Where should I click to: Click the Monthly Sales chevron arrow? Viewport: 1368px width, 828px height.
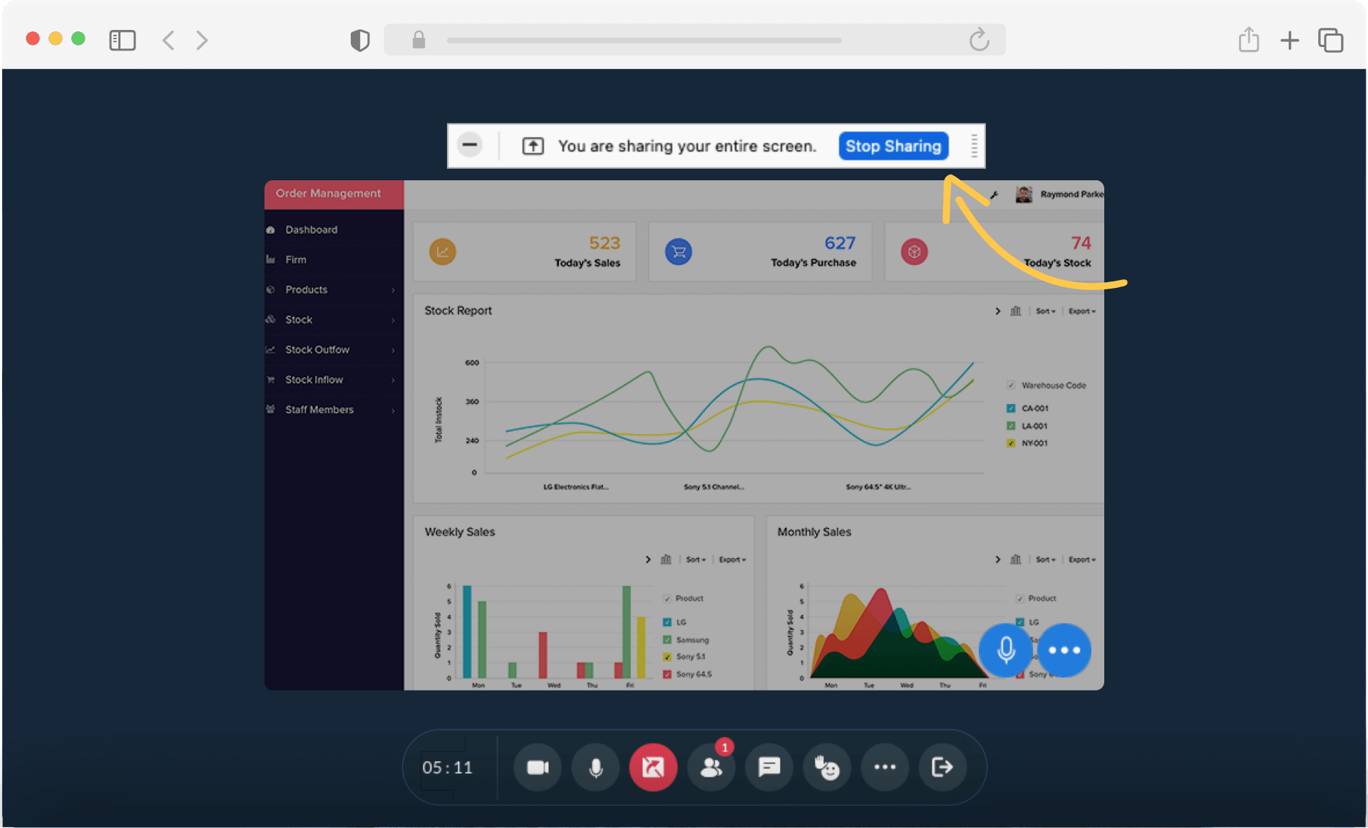998,559
